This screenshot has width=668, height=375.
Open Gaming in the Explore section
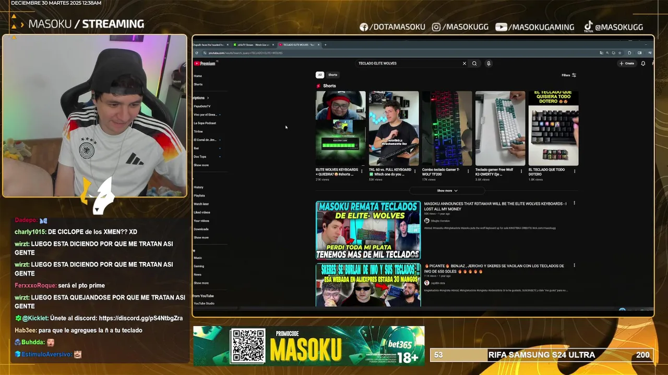point(199,266)
